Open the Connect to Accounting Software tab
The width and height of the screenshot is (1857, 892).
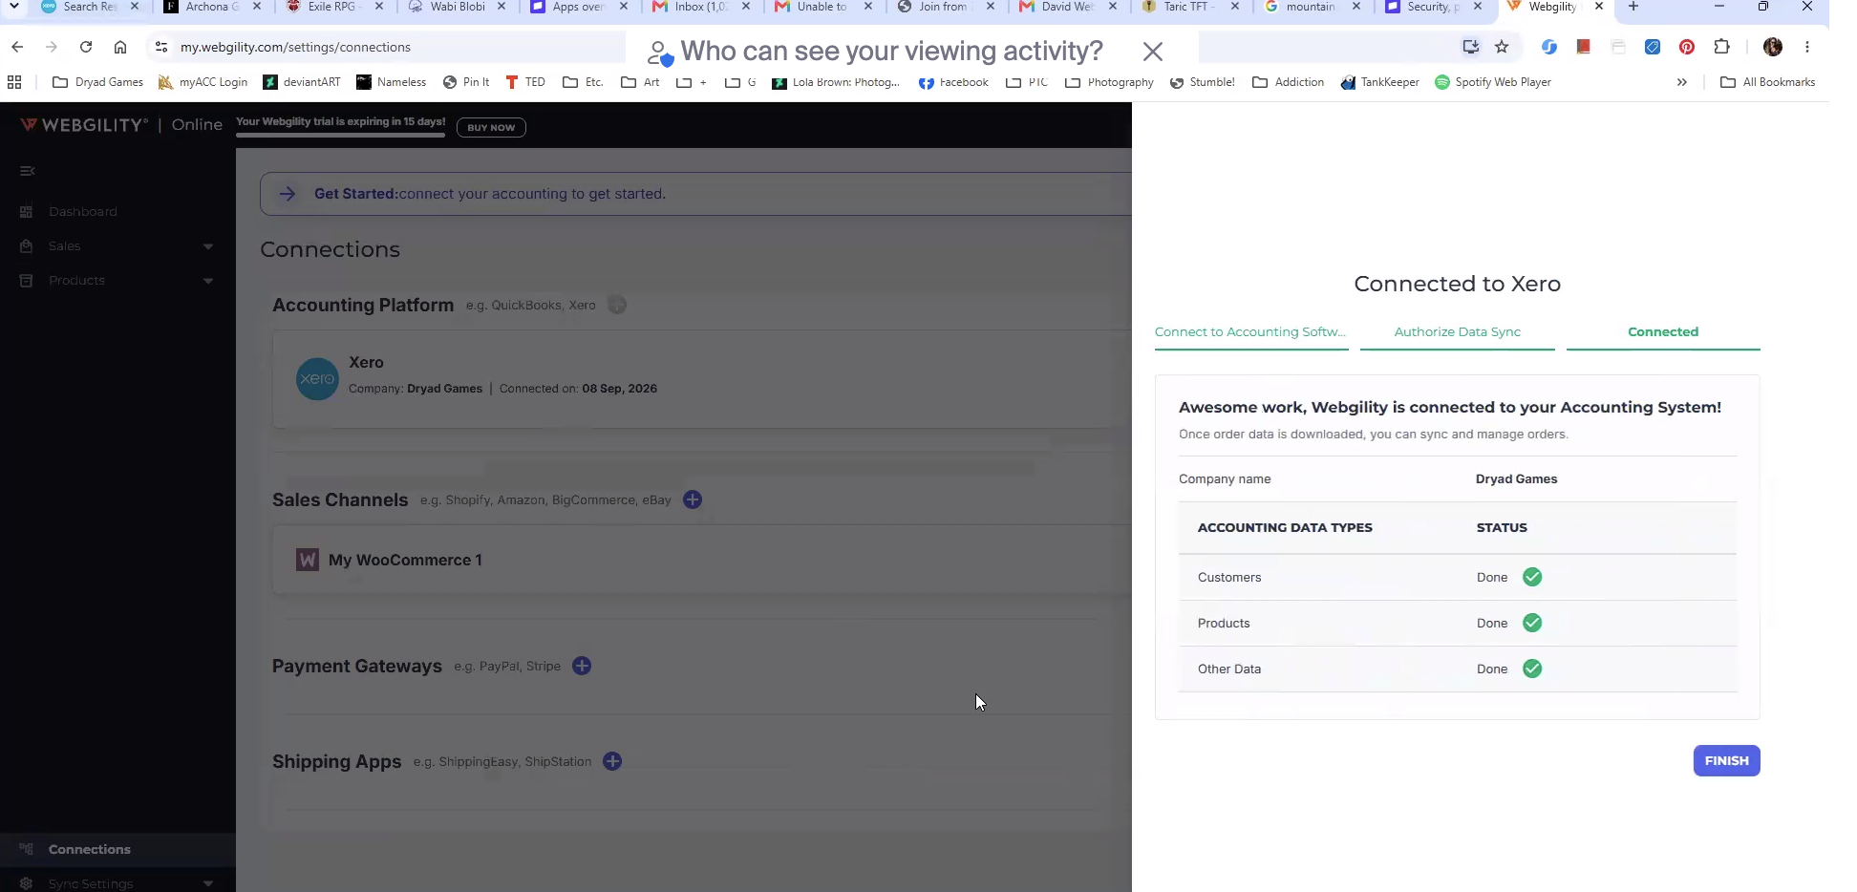pyautogui.click(x=1250, y=332)
